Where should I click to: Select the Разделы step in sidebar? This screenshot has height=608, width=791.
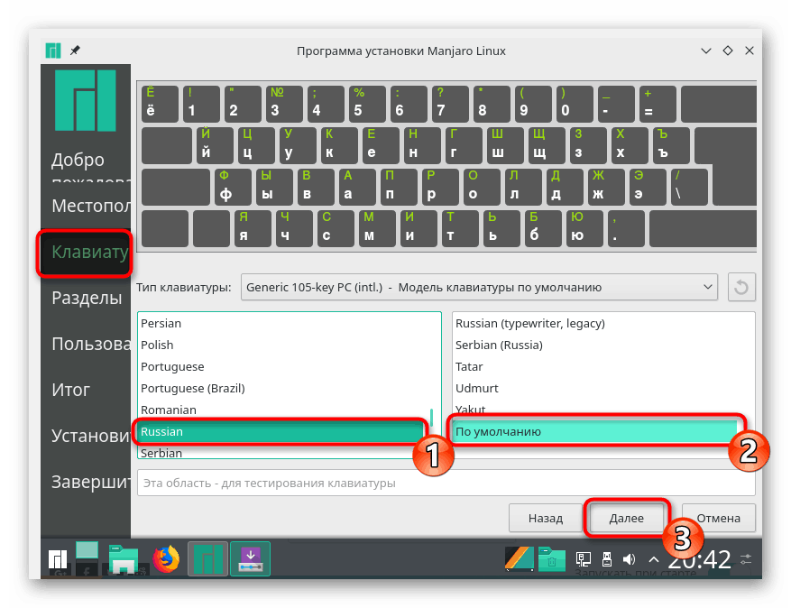[x=86, y=298]
